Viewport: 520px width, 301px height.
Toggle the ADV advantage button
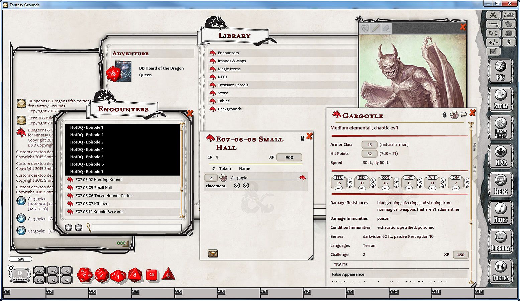[x=40, y=271]
